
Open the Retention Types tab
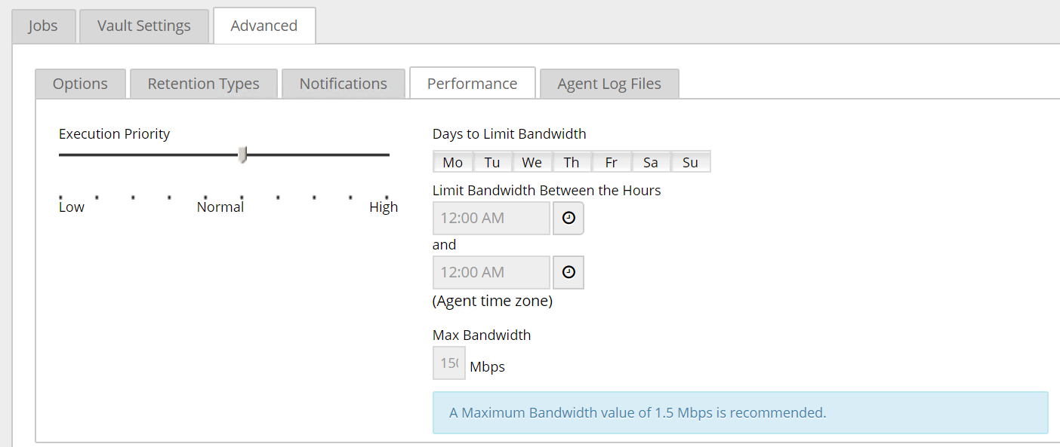click(x=203, y=83)
